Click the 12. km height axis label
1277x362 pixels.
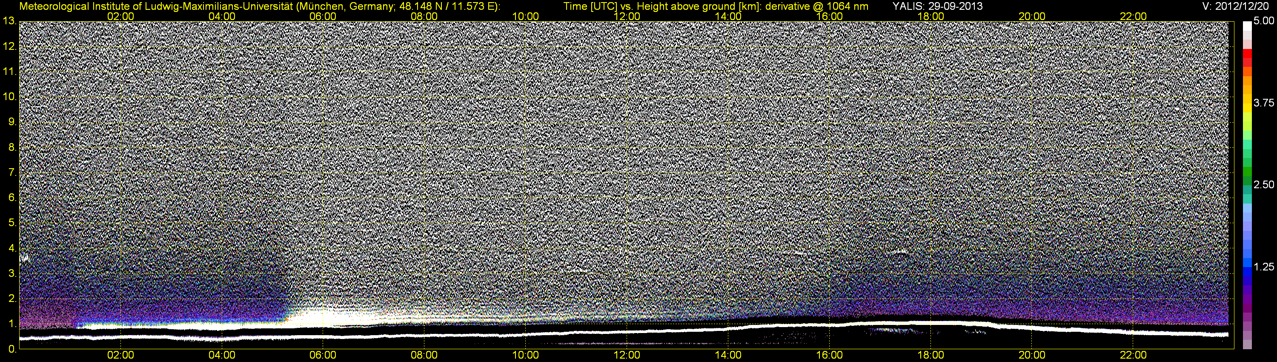pyautogui.click(x=9, y=46)
